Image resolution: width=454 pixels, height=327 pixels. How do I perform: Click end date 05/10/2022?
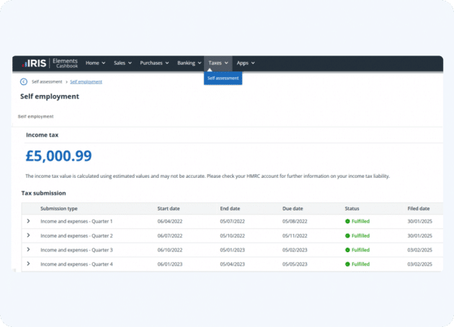tap(232, 236)
